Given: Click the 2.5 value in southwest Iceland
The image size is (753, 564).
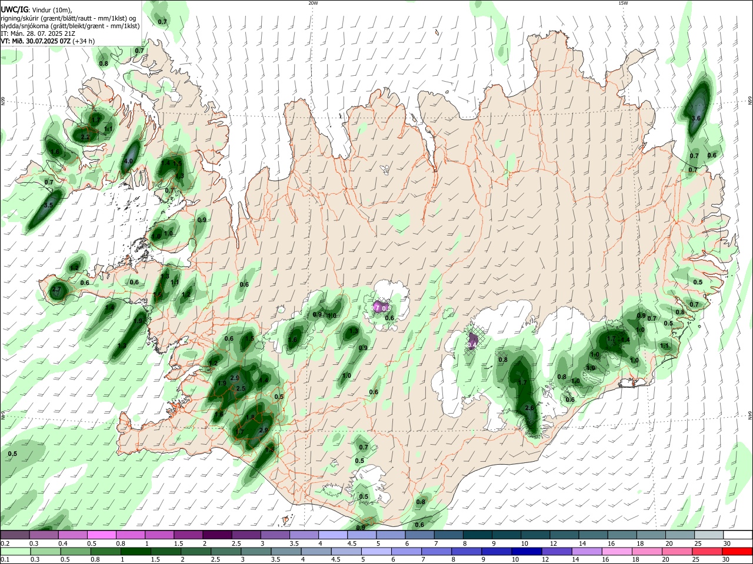Looking at the screenshot, I should point(240,389).
